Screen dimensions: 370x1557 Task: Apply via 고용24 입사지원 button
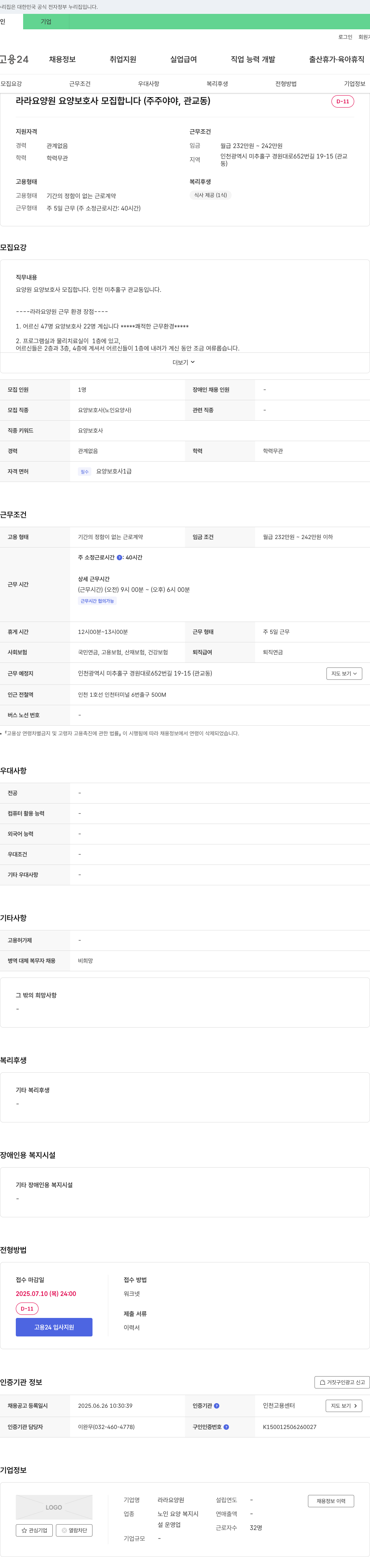(x=54, y=1327)
